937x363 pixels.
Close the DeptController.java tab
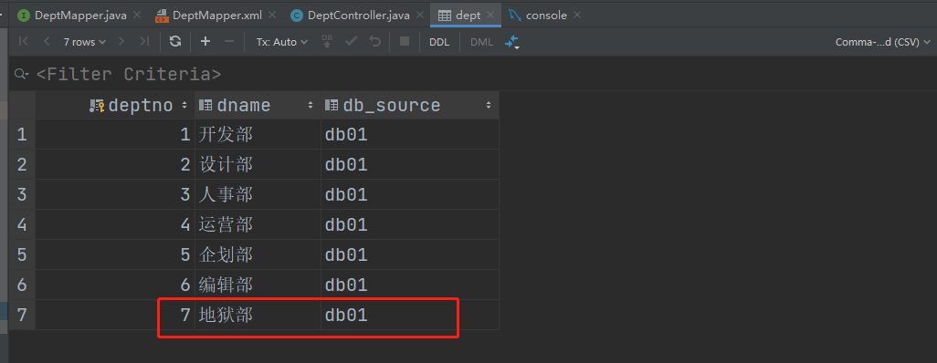(x=420, y=15)
